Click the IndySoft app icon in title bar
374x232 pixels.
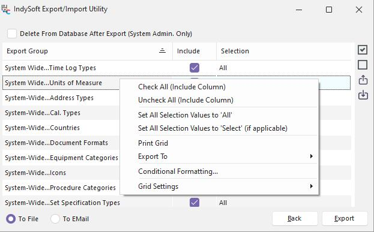pyautogui.click(x=6, y=10)
